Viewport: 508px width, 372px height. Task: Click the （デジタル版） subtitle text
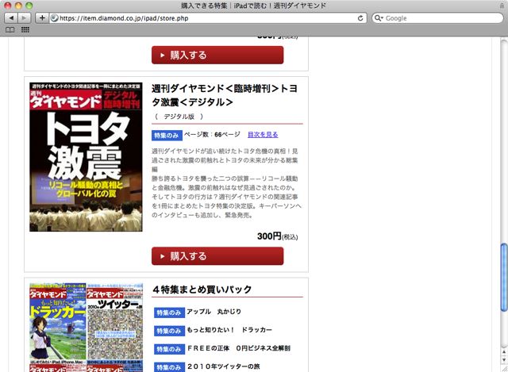pyautogui.click(x=179, y=117)
